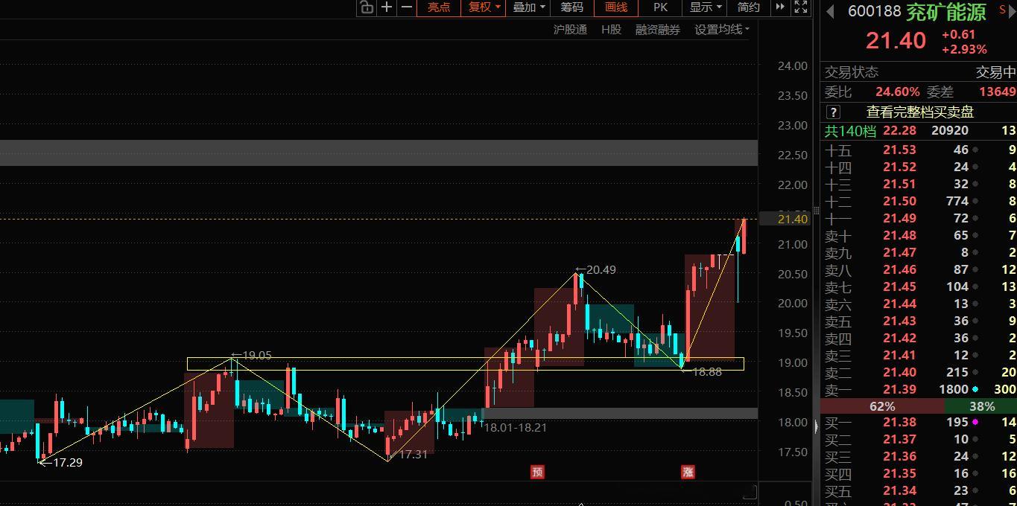Toggle fullscreen chart view icon
Viewport: 1017px width, 506px height.
(x=801, y=7)
